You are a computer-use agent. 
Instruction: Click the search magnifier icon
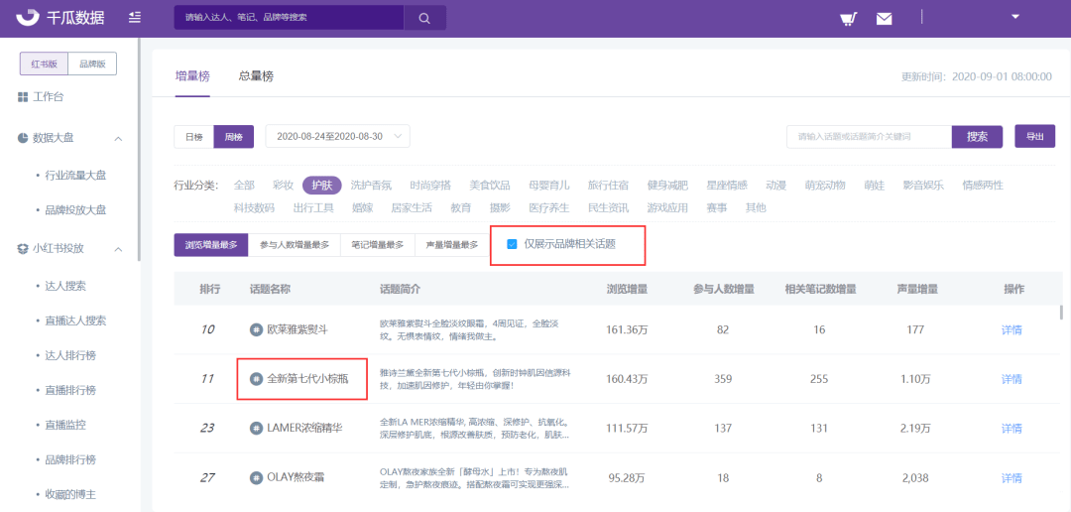click(x=424, y=18)
